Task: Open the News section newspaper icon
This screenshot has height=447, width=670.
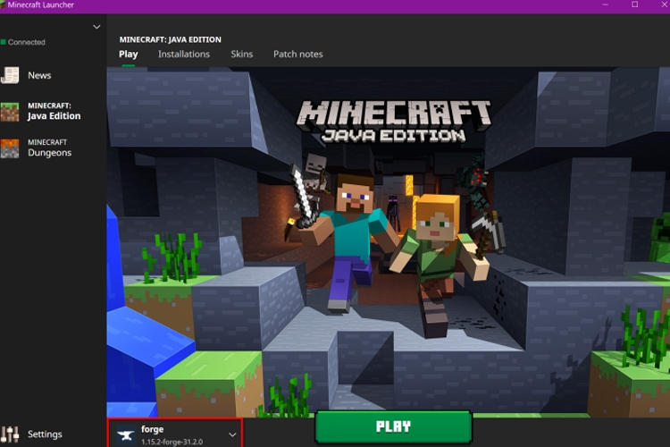Action: point(10,75)
